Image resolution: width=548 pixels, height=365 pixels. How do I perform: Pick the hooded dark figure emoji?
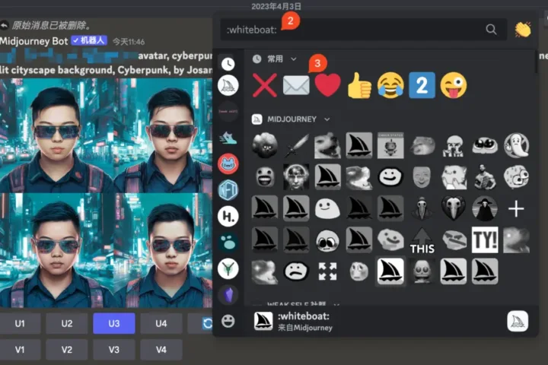485,208
